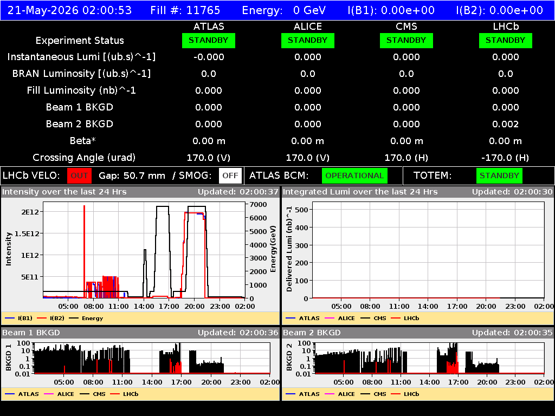Image resolution: width=555 pixels, height=416 pixels.
Task: Click LHCb legend in Integrated Lumi chart
Action: tap(405, 318)
